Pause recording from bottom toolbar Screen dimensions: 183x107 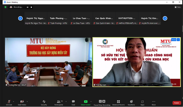click(100, 101)
